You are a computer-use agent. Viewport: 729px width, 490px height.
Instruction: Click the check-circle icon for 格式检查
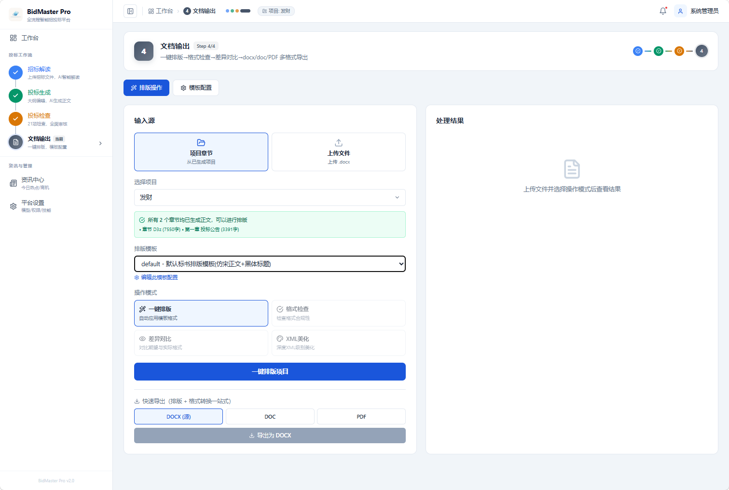(x=280, y=309)
